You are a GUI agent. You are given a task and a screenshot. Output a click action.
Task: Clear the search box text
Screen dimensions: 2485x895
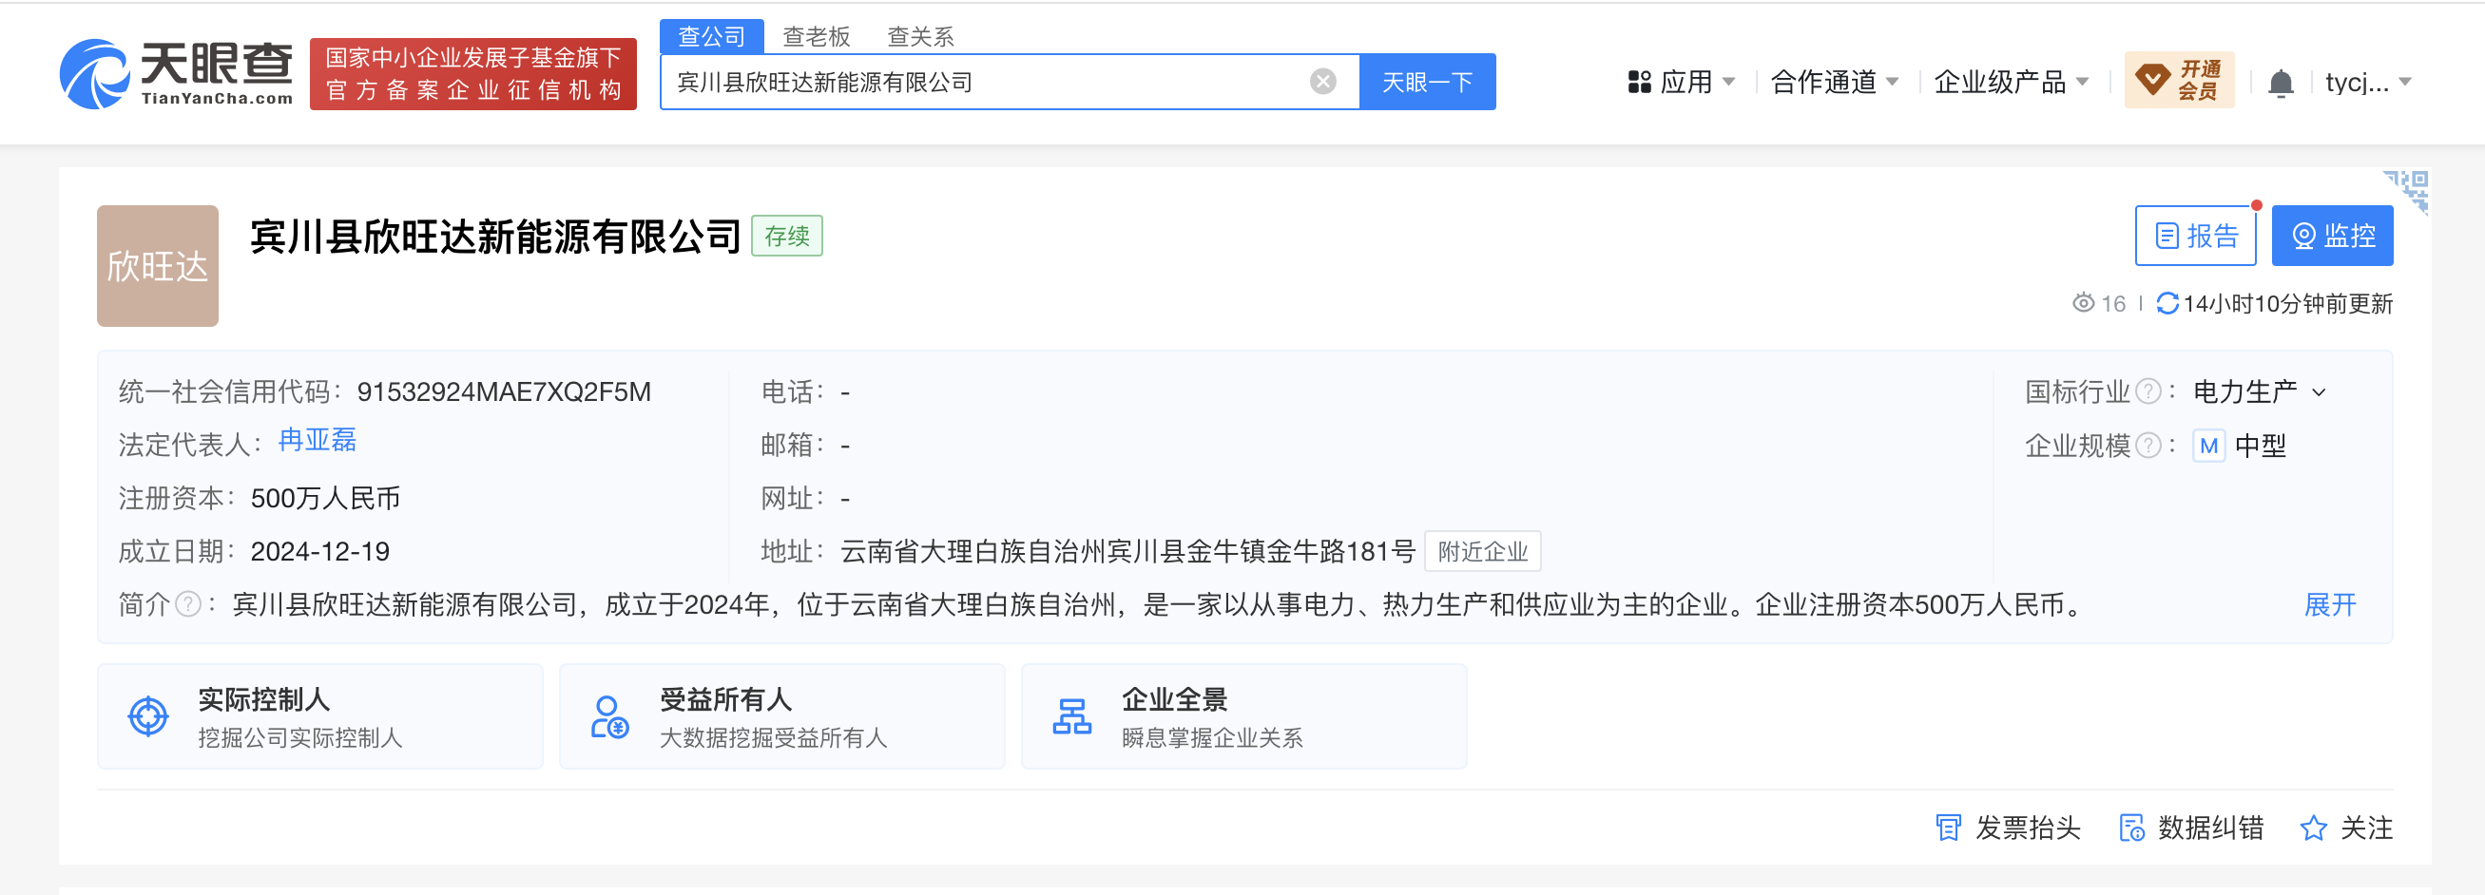coord(1322,82)
